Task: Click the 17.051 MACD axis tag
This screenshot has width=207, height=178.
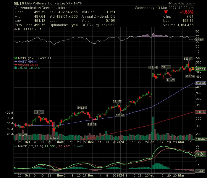Action: click(200, 156)
